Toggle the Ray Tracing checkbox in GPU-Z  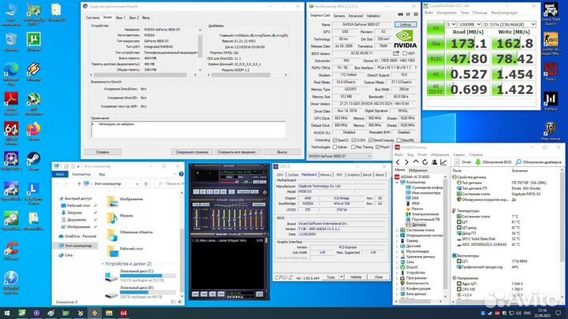[353, 147]
